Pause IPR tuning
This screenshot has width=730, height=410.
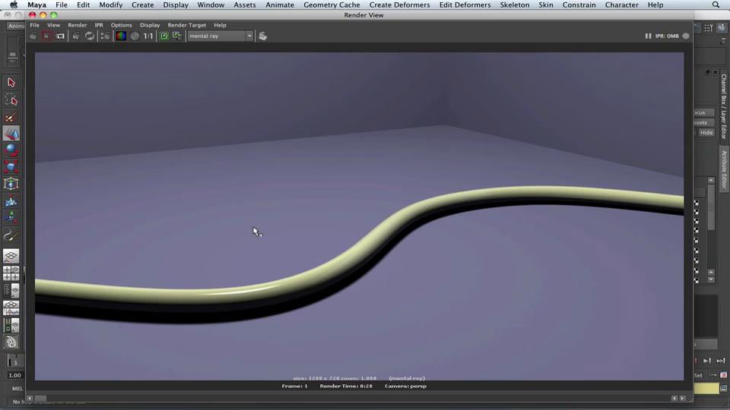point(648,36)
